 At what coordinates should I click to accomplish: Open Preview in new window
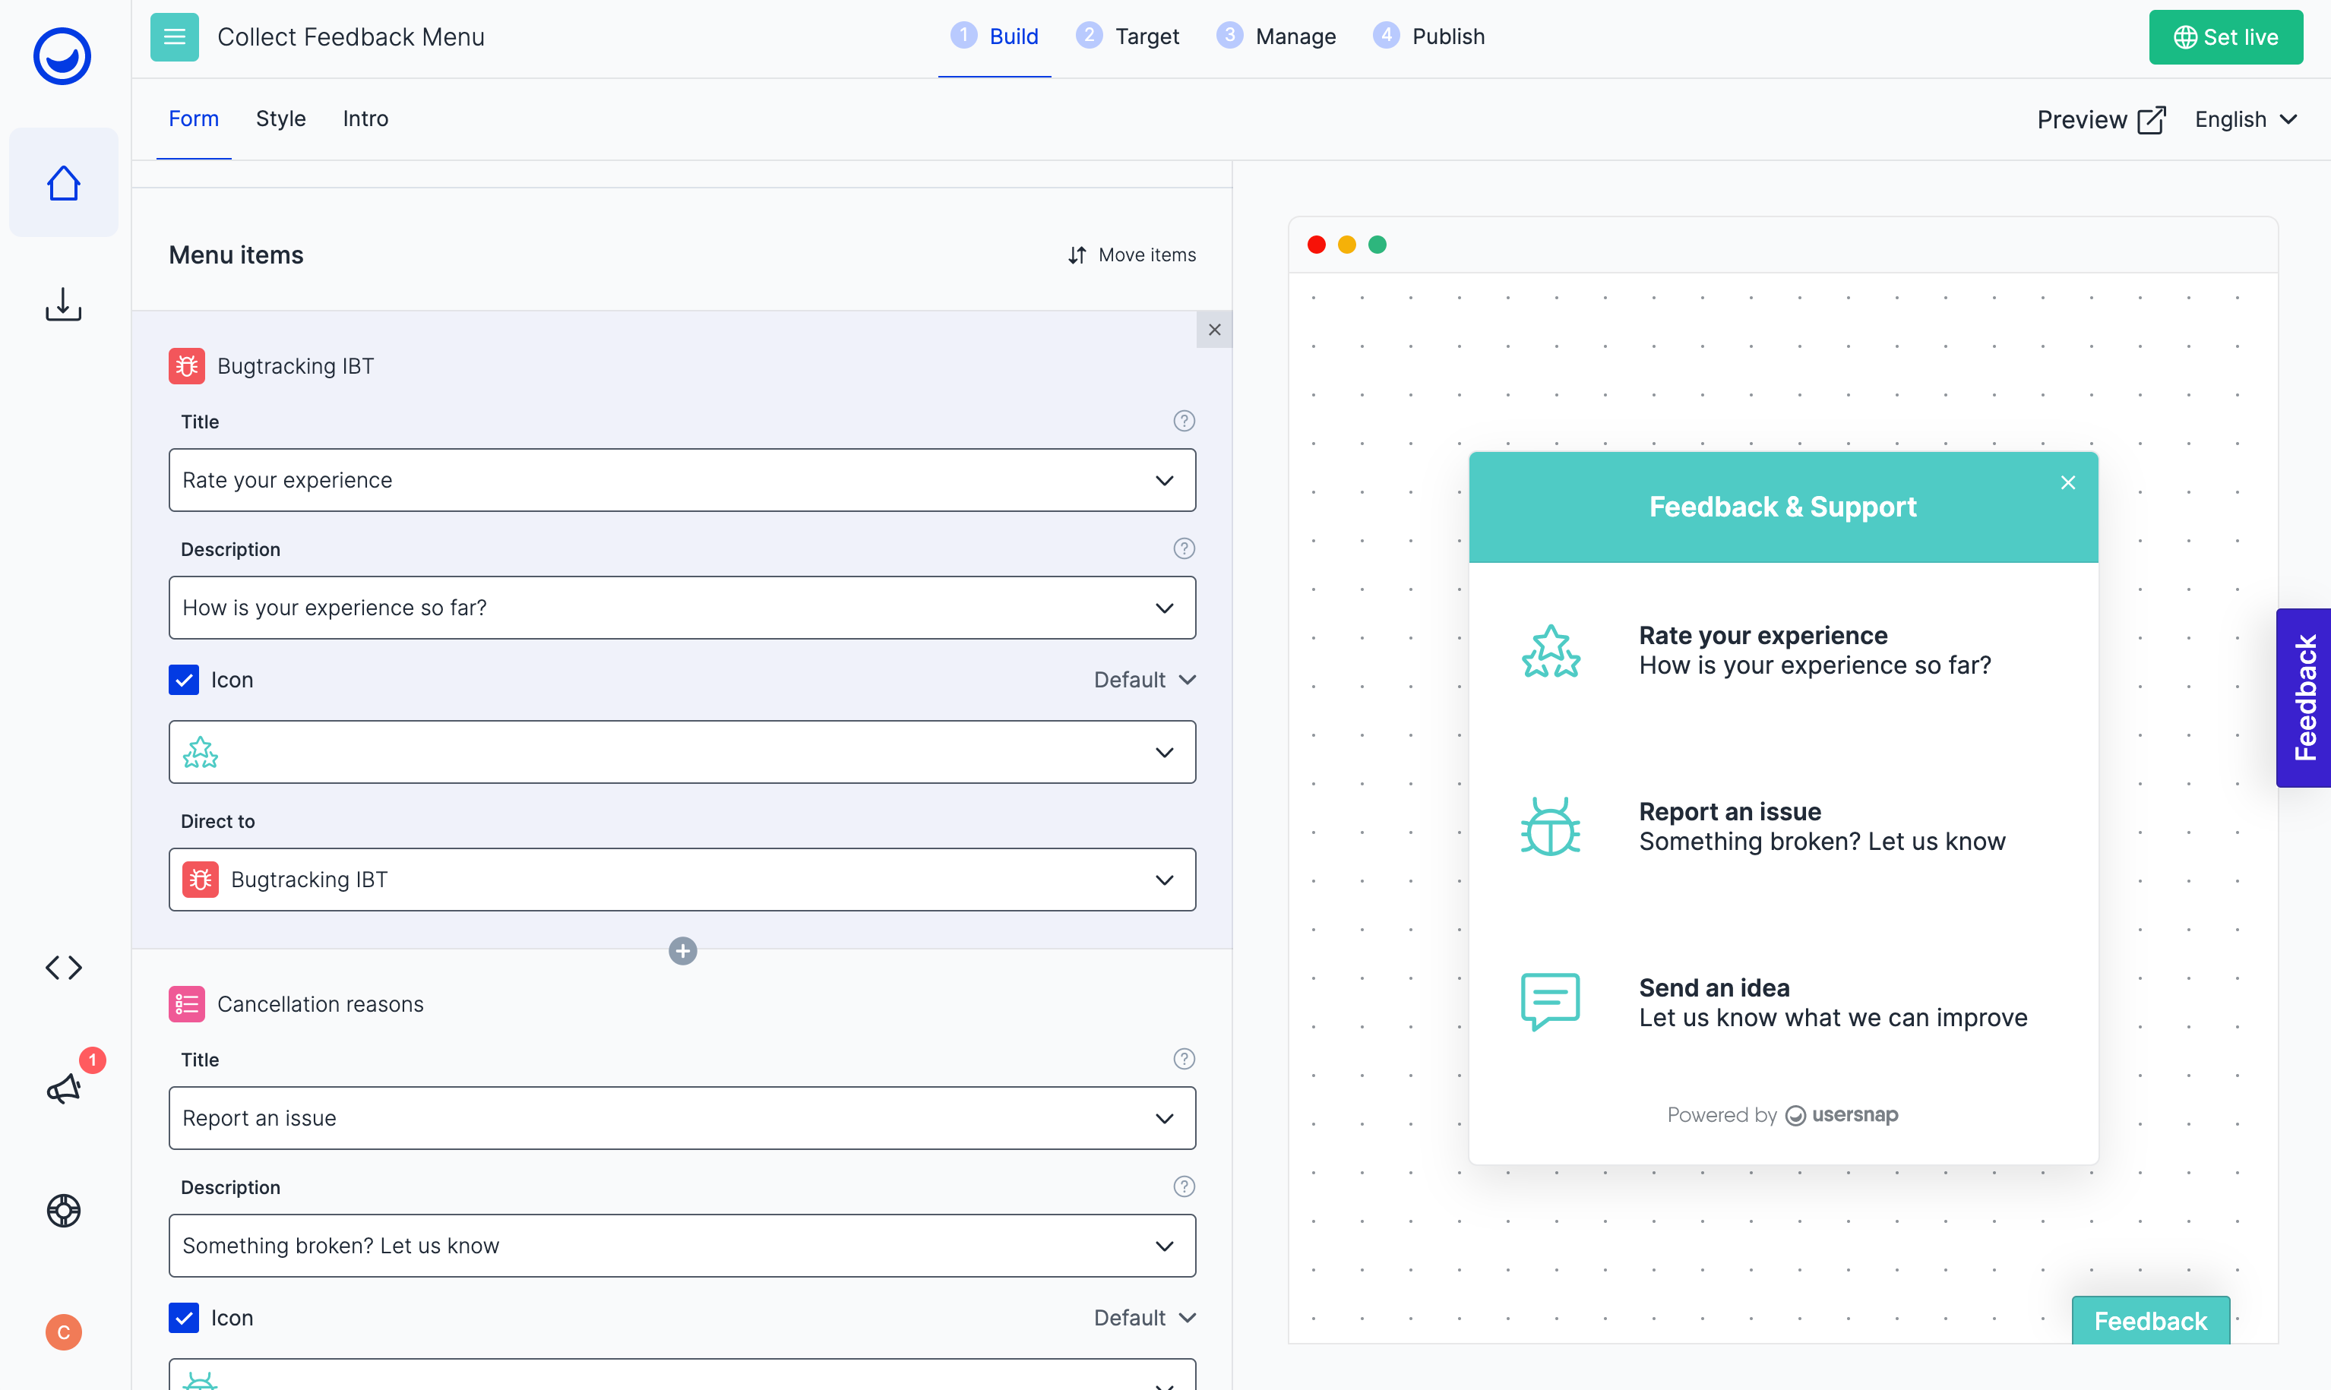[x=2099, y=119]
